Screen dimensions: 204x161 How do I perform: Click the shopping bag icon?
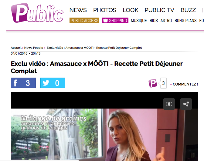pos(106,20)
